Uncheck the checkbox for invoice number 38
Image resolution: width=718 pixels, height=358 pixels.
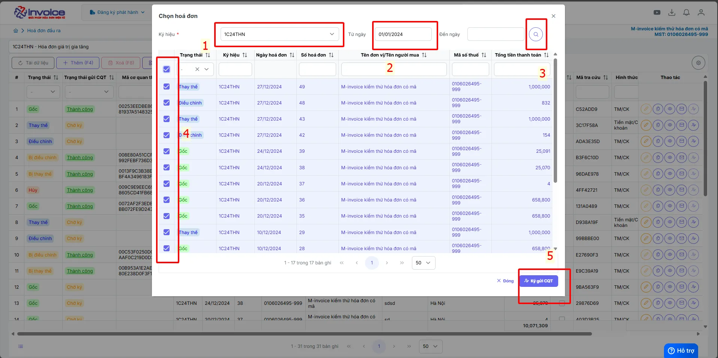click(x=167, y=167)
